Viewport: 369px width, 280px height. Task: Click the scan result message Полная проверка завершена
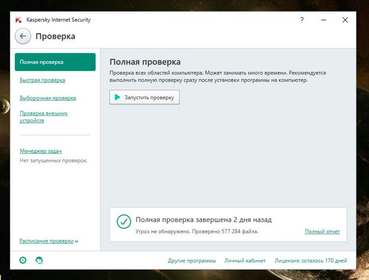203,220
